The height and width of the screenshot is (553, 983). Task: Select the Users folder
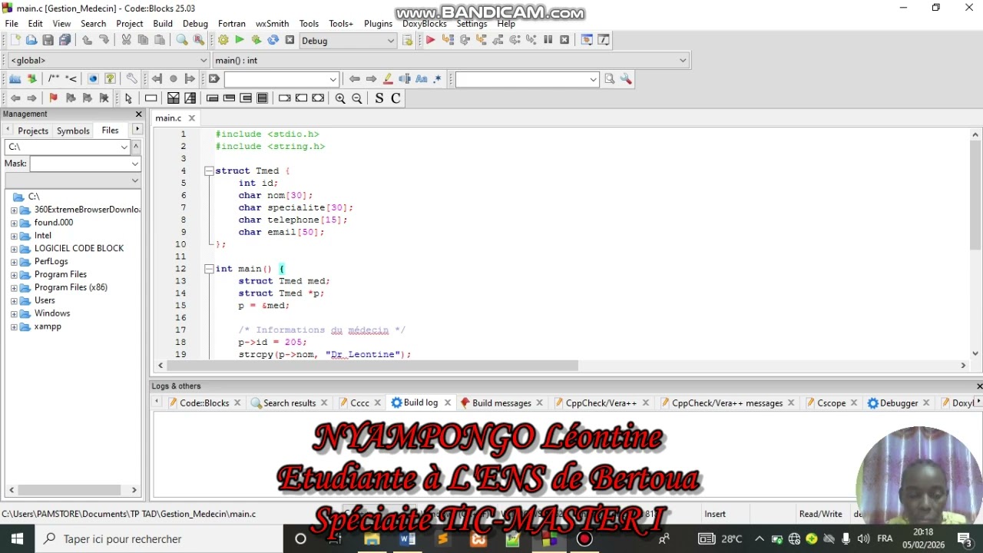click(x=45, y=300)
